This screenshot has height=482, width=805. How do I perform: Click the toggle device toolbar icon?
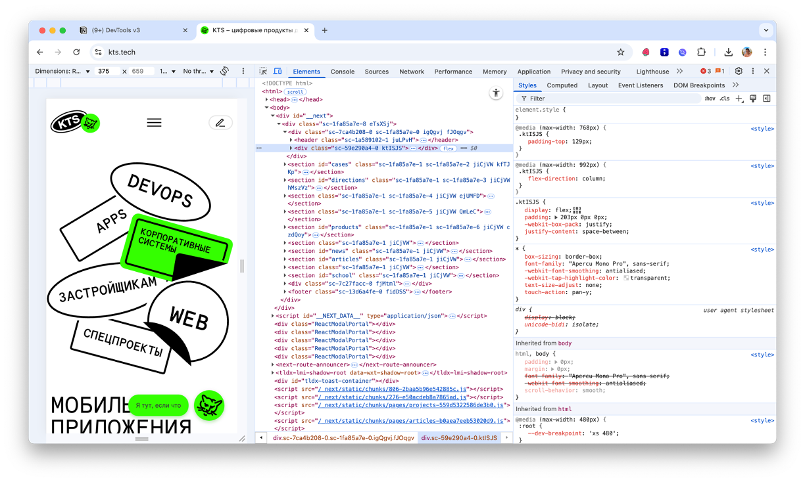pos(277,71)
